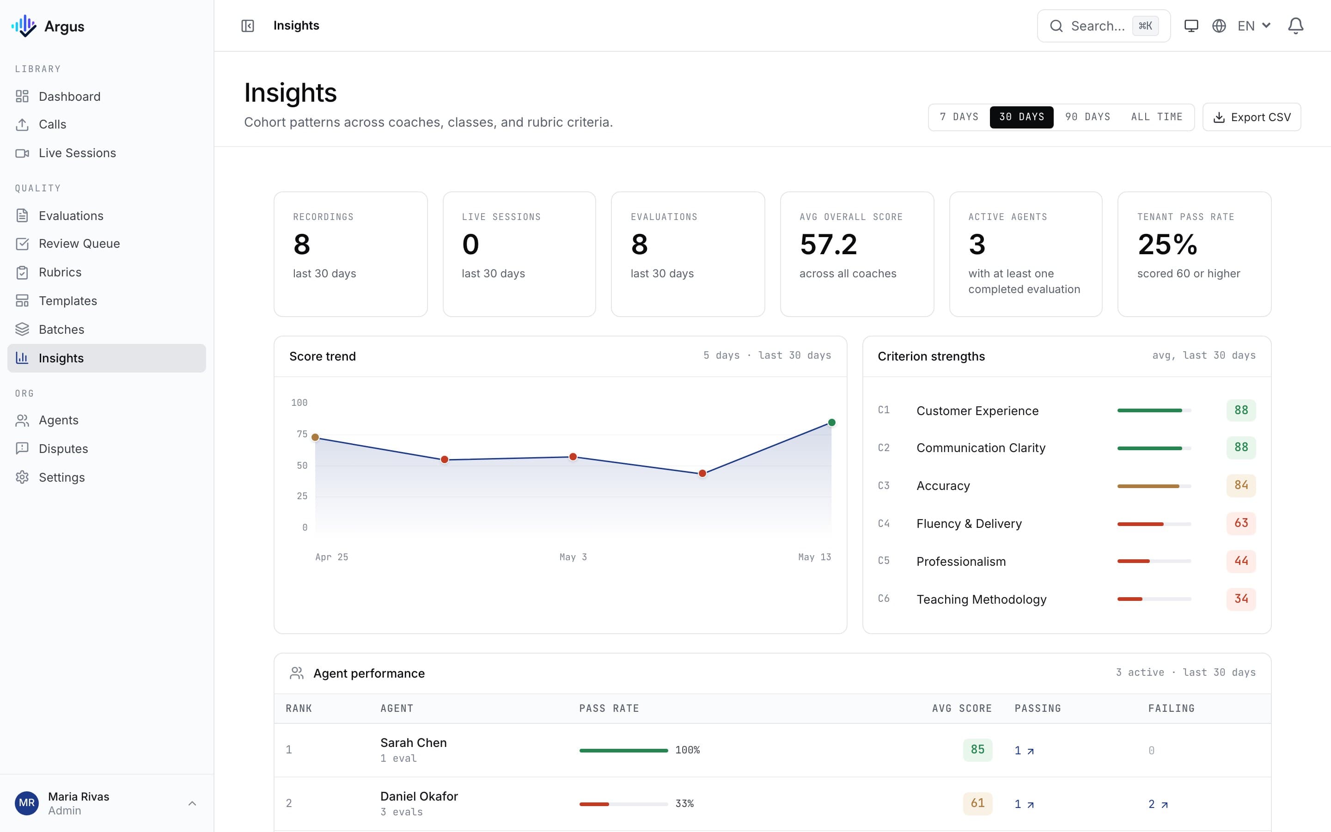Image resolution: width=1331 pixels, height=832 pixels.
Task: Click the Settings gear icon
Action: [22, 477]
